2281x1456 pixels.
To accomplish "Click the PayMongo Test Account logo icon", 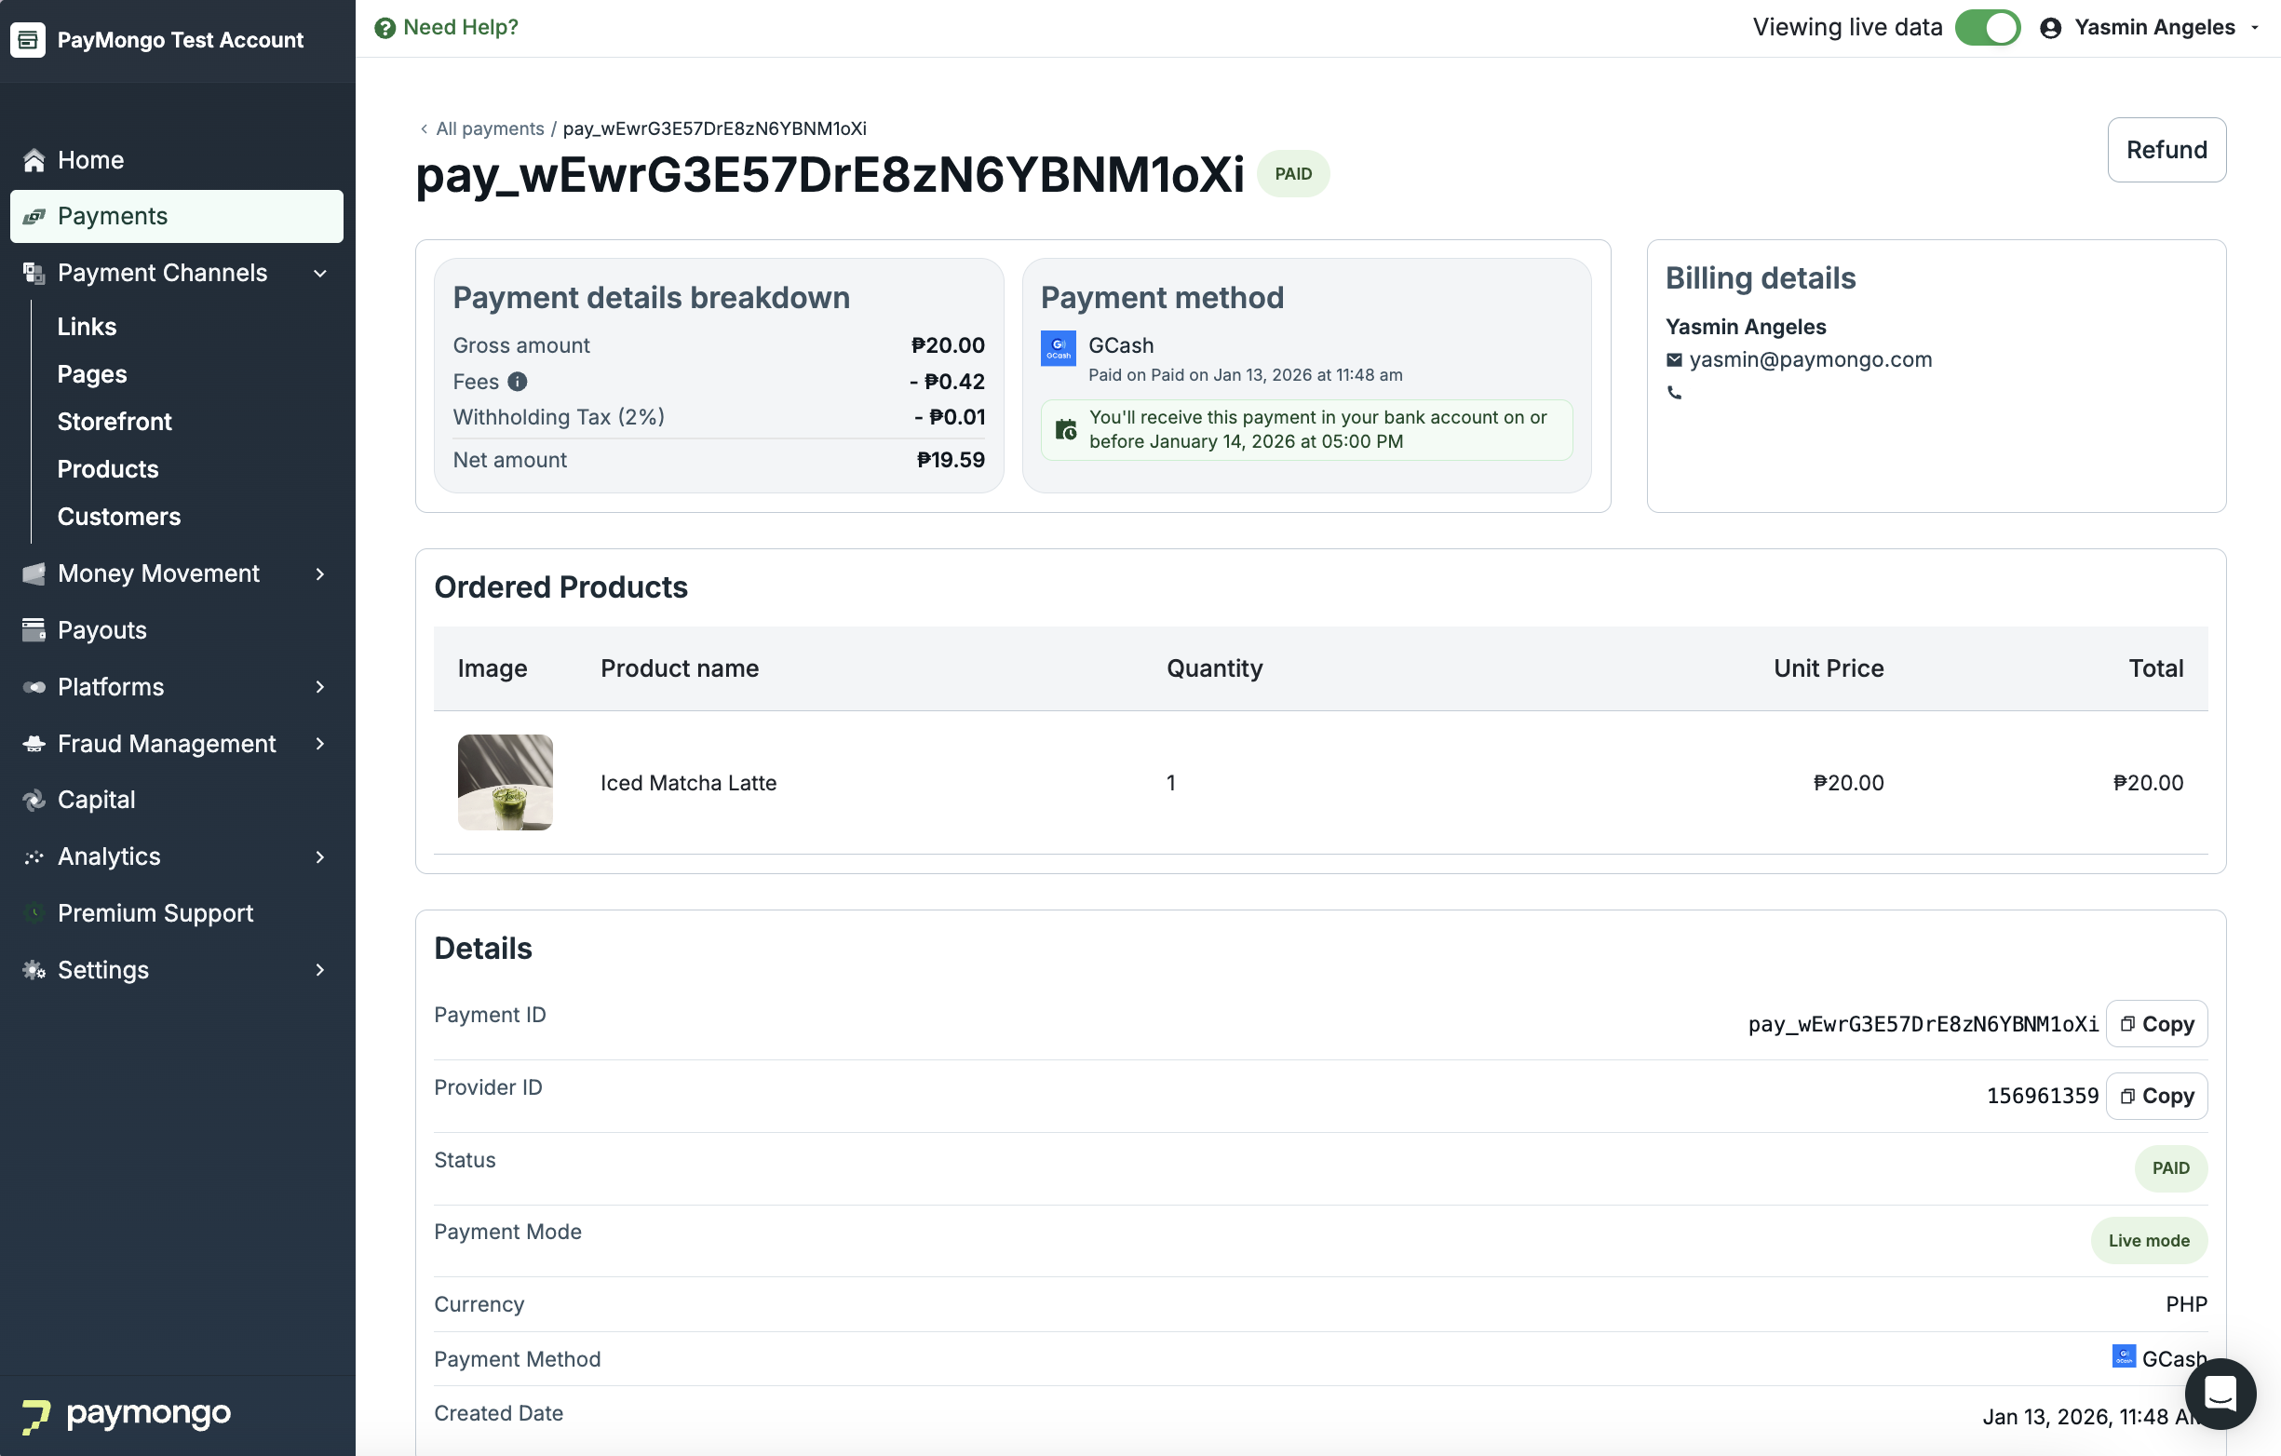I will coord(28,40).
